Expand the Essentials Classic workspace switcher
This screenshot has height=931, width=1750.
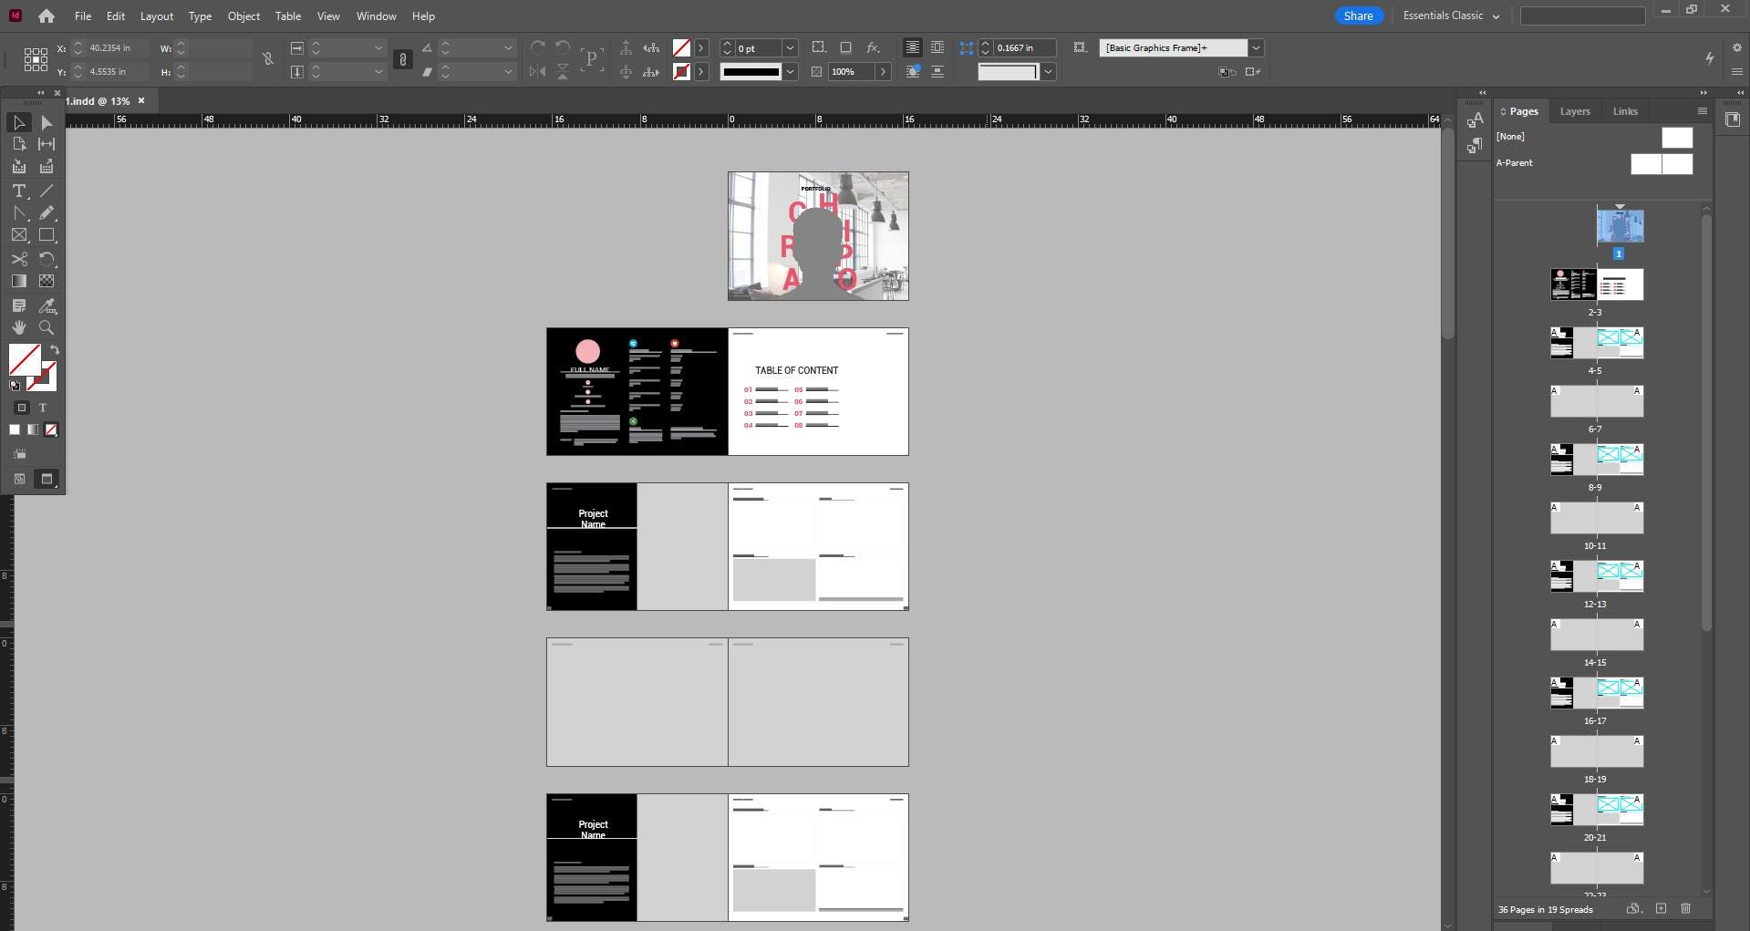pos(1450,16)
